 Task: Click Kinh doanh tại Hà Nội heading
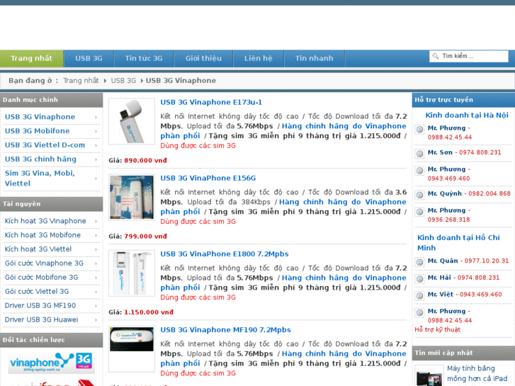coord(467,115)
